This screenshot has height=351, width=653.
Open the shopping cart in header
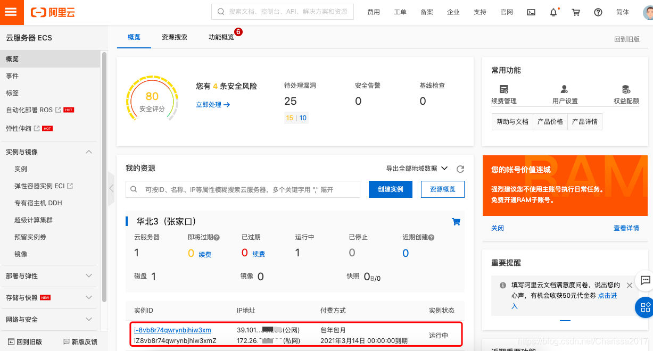pyautogui.click(x=576, y=12)
